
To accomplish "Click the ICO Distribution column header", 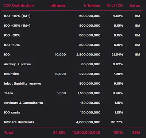I will pyautogui.click(x=19, y=5).
